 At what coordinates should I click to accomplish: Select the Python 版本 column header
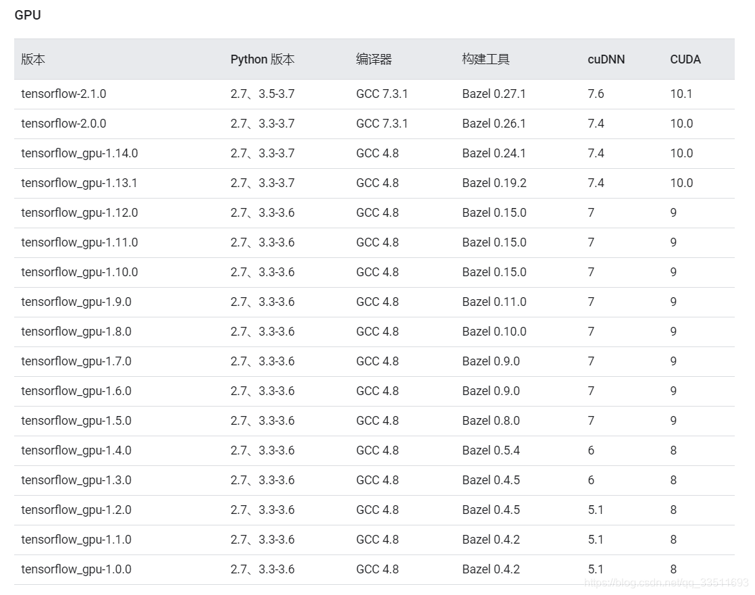pos(262,59)
